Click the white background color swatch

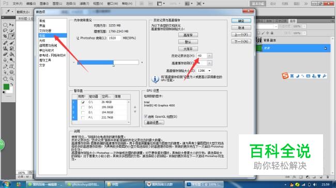11,91
